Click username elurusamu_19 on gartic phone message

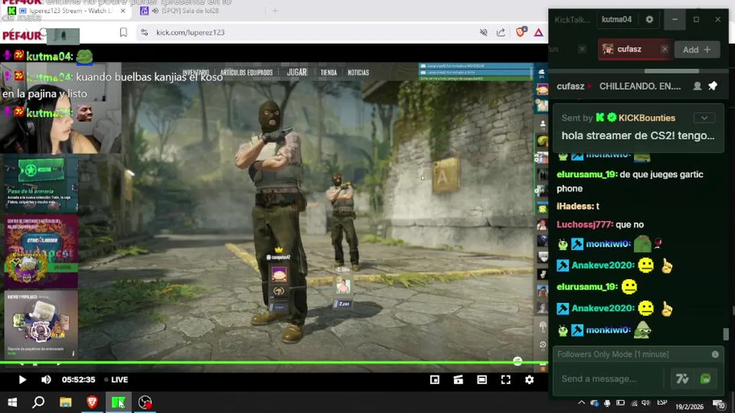click(x=587, y=174)
